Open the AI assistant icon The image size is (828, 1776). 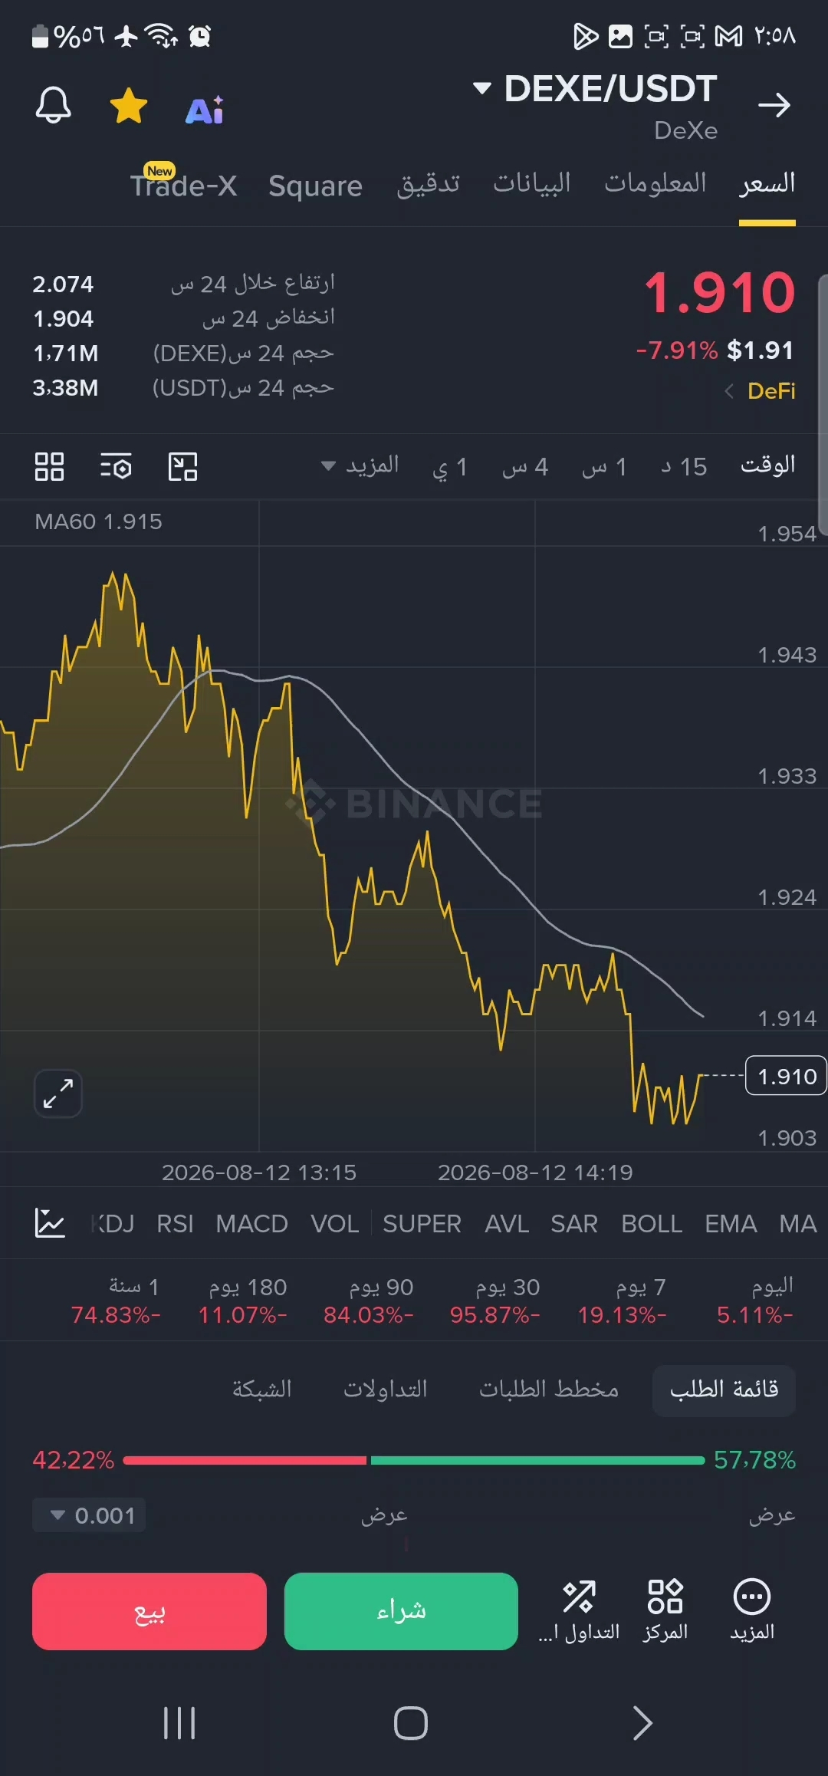[205, 110]
